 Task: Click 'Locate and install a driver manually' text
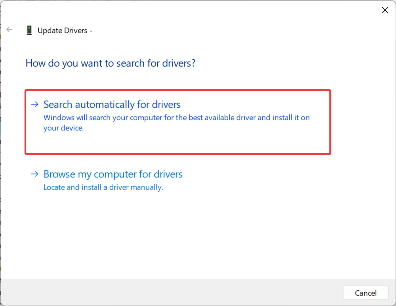click(x=103, y=187)
